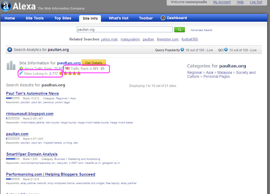
Task: Open the Asia category link in Categories
Action: (x=210, y=72)
